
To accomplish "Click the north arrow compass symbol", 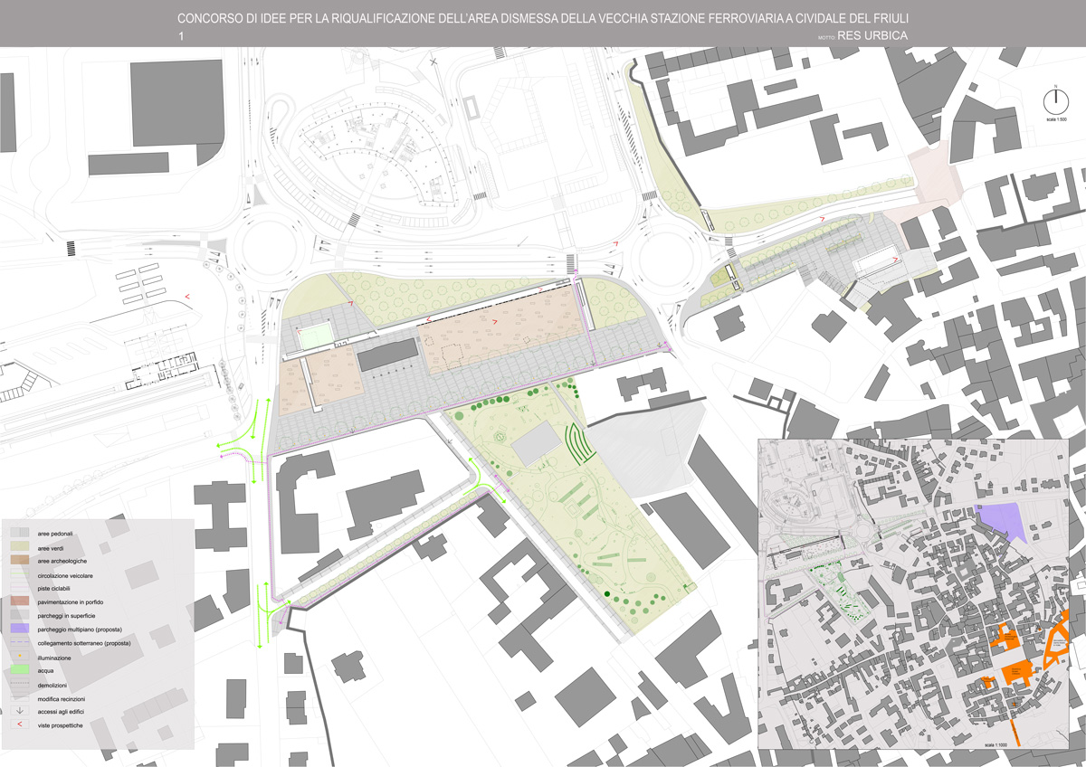I will click(1051, 100).
